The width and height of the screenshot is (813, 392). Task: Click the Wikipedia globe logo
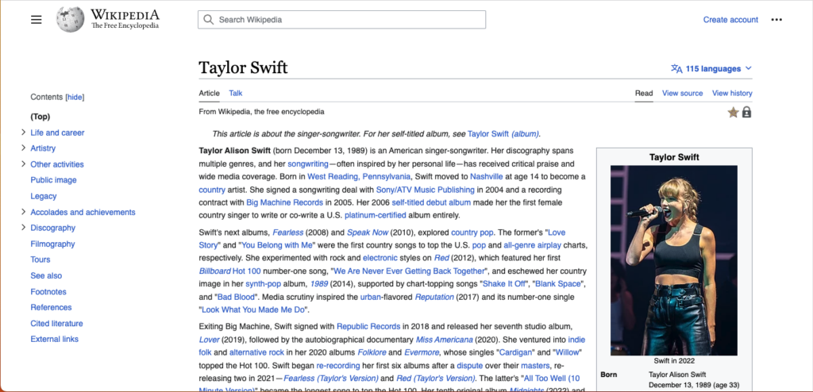coord(70,20)
